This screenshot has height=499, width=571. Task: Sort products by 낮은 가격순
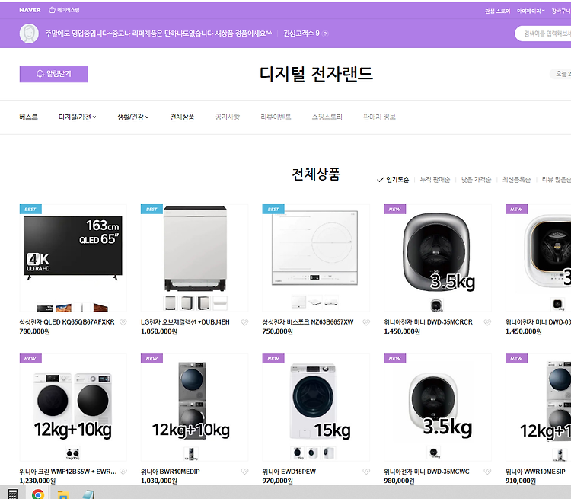pyautogui.click(x=477, y=180)
